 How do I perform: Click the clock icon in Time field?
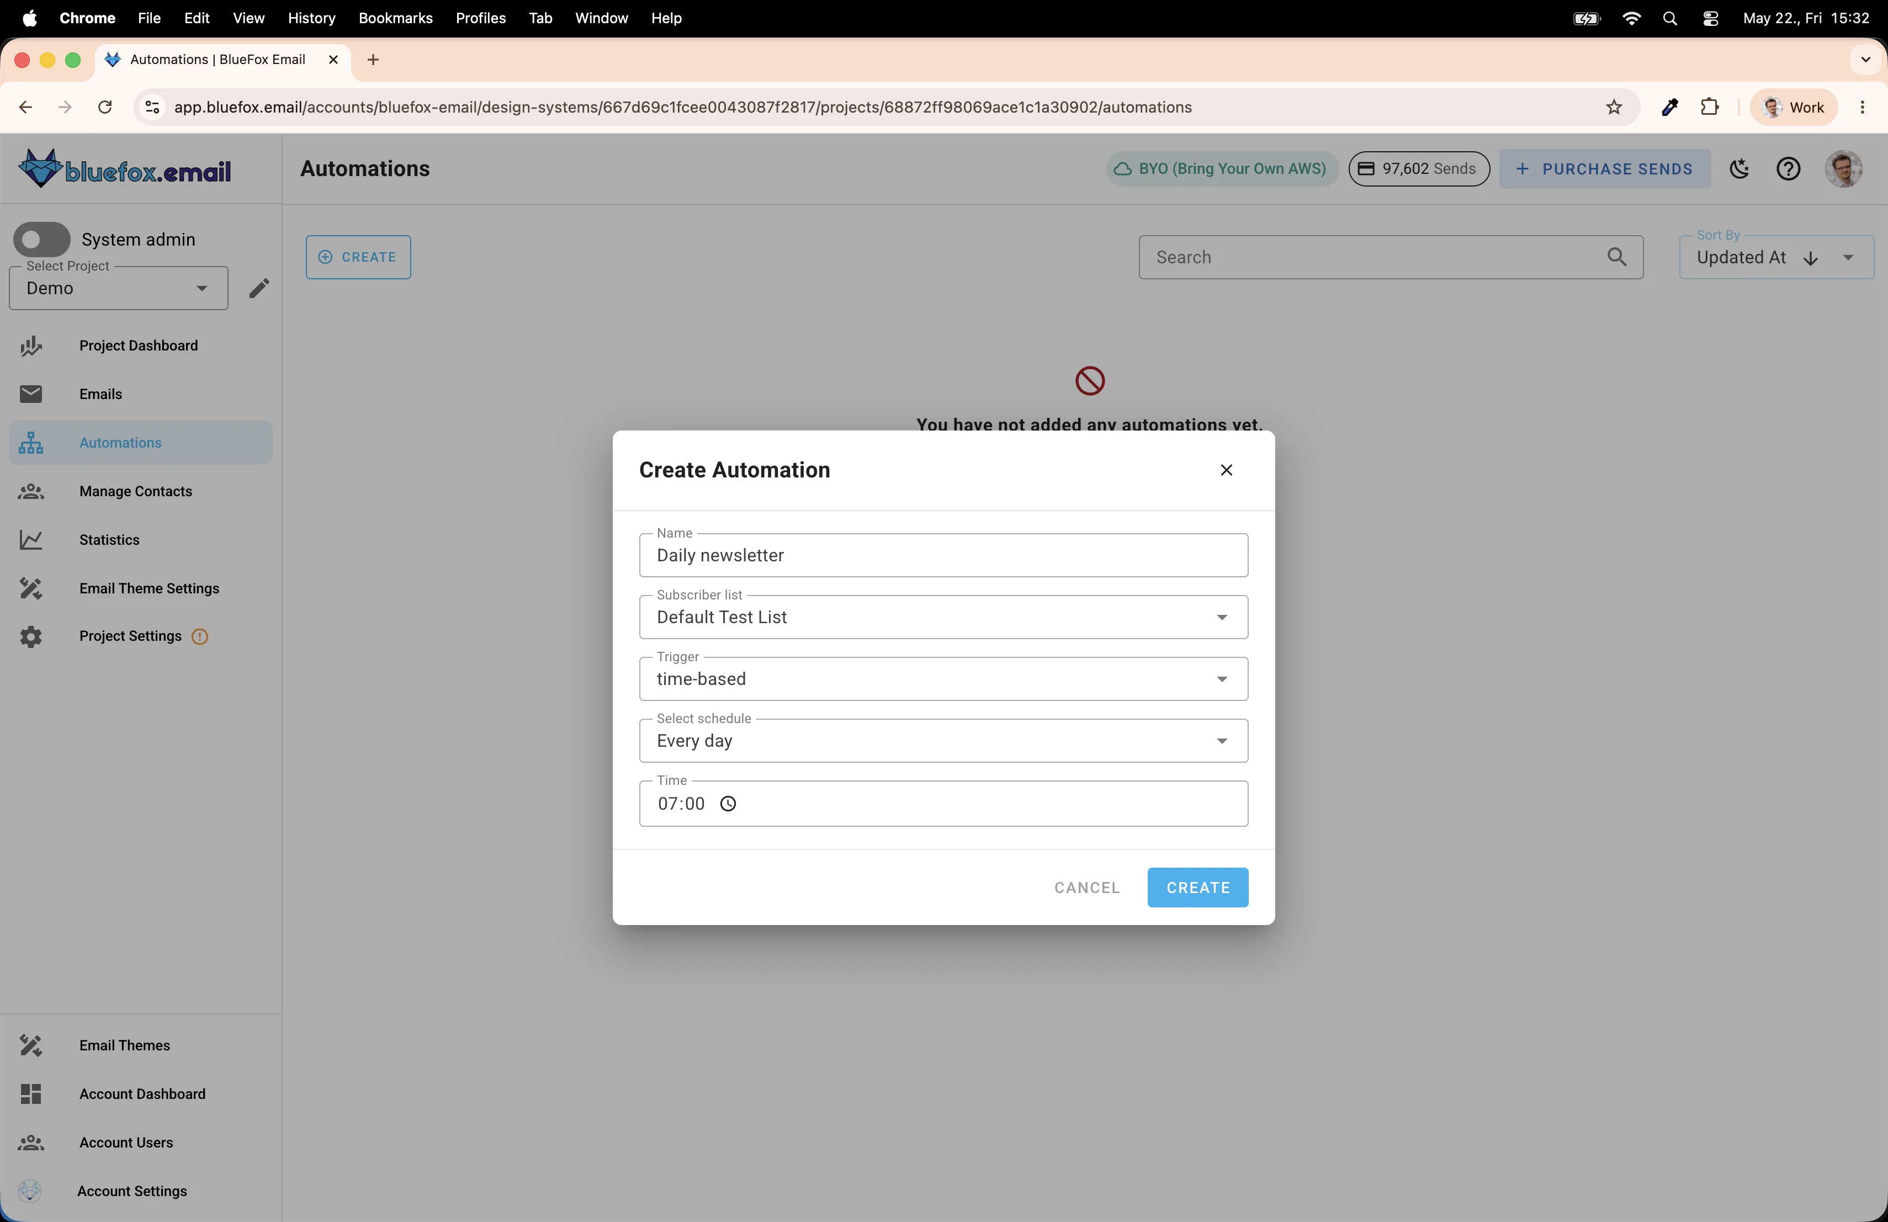click(x=728, y=804)
